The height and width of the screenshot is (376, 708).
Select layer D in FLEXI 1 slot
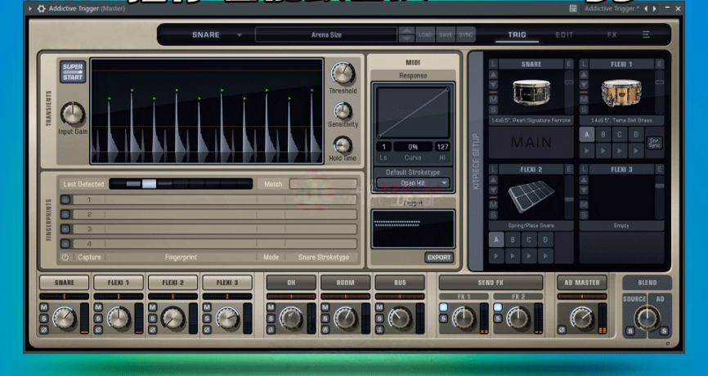pos(636,135)
